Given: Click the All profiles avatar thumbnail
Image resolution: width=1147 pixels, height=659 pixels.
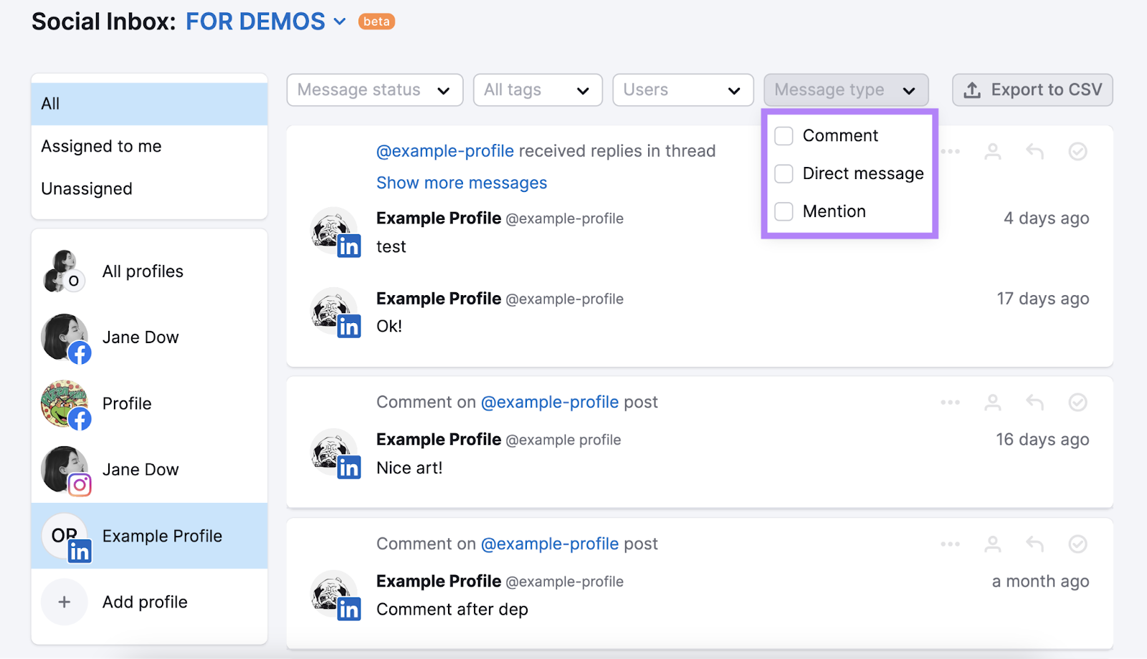Looking at the screenshot, I should (x=63, y=271).
